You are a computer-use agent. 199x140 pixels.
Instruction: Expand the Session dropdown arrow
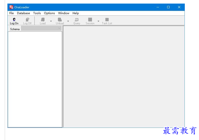98,21
